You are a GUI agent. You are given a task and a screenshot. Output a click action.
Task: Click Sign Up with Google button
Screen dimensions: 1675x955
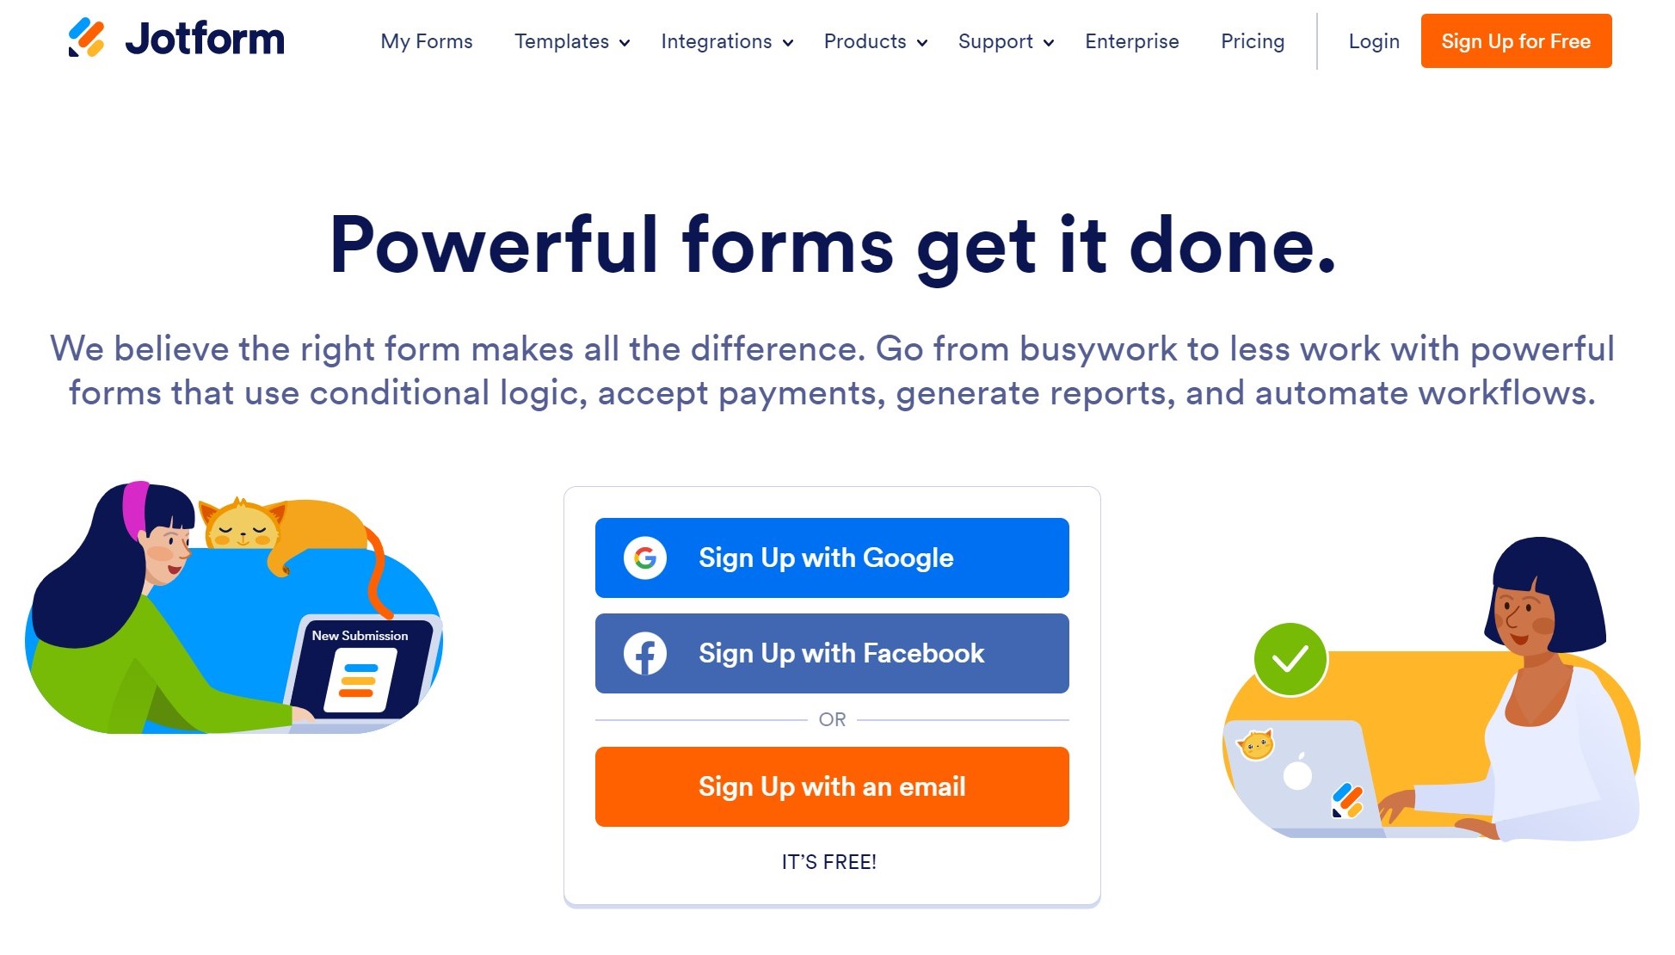pyautogui.click(x=832, y=557)
